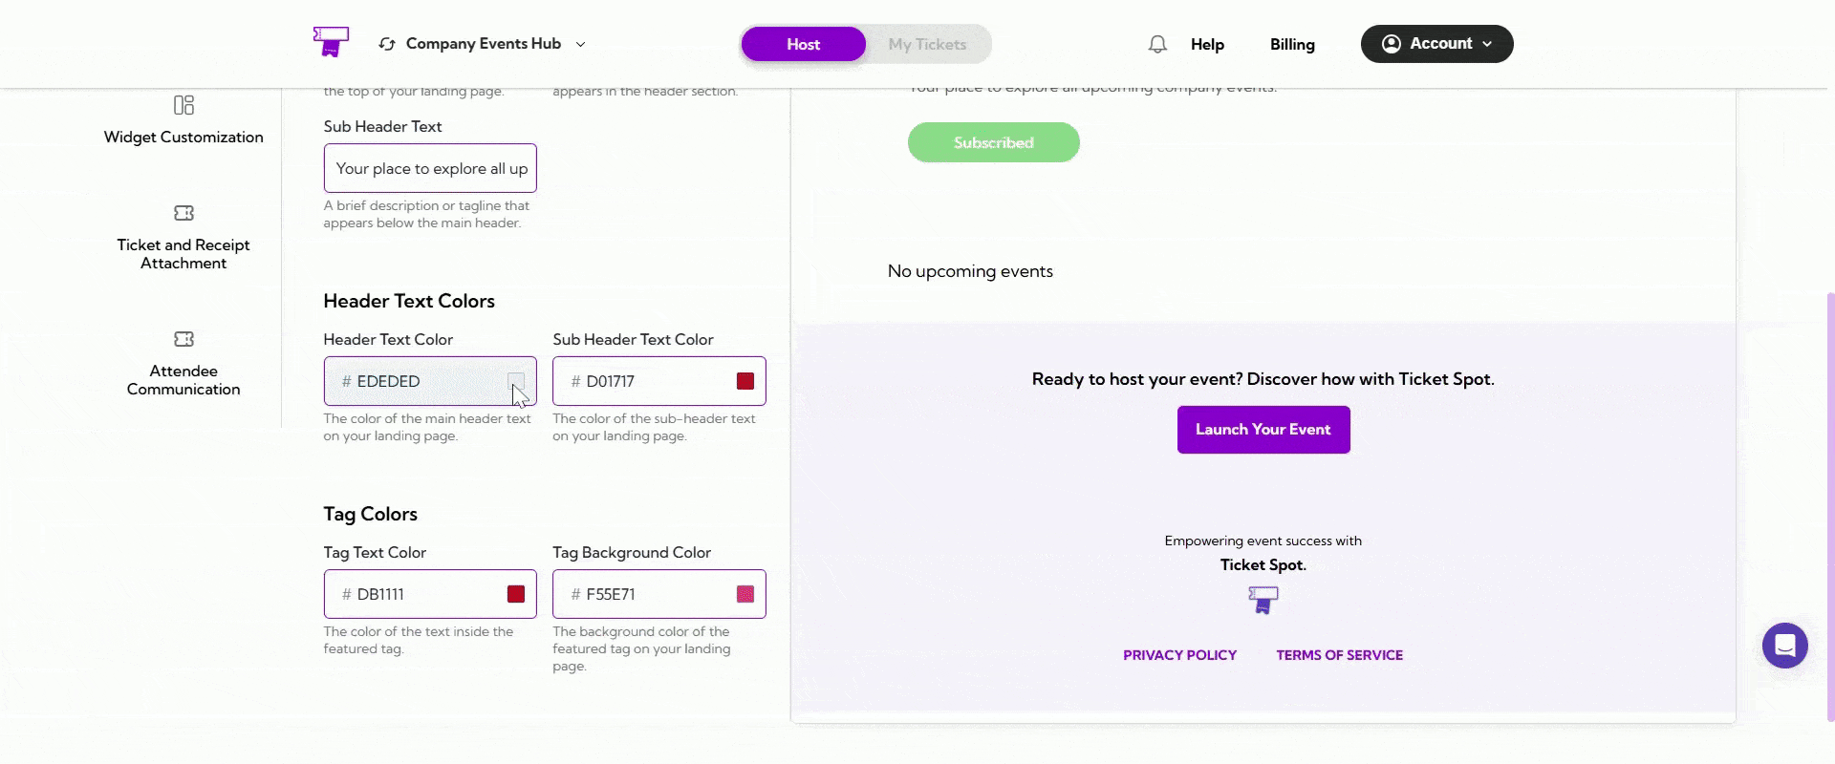1835x764 pixels.
Task: Open the Company Events Hub dropdown
Action: point(483,44)
